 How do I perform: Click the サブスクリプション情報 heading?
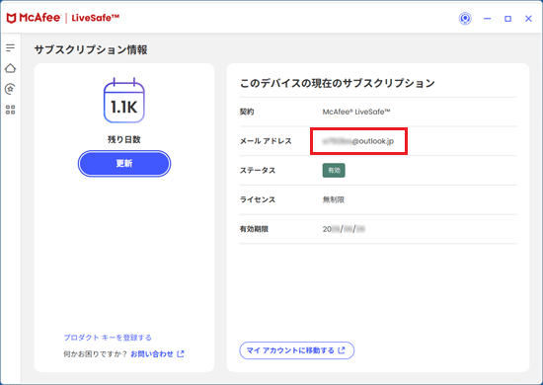click(x=91, y=50)
